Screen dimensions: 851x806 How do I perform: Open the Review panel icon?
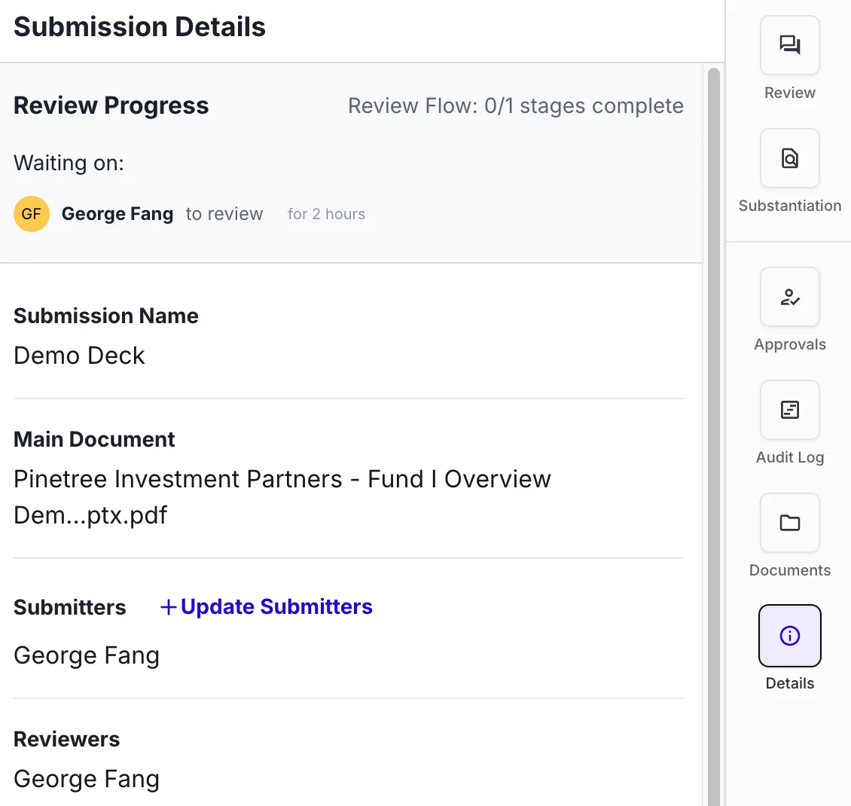(790, 45)
